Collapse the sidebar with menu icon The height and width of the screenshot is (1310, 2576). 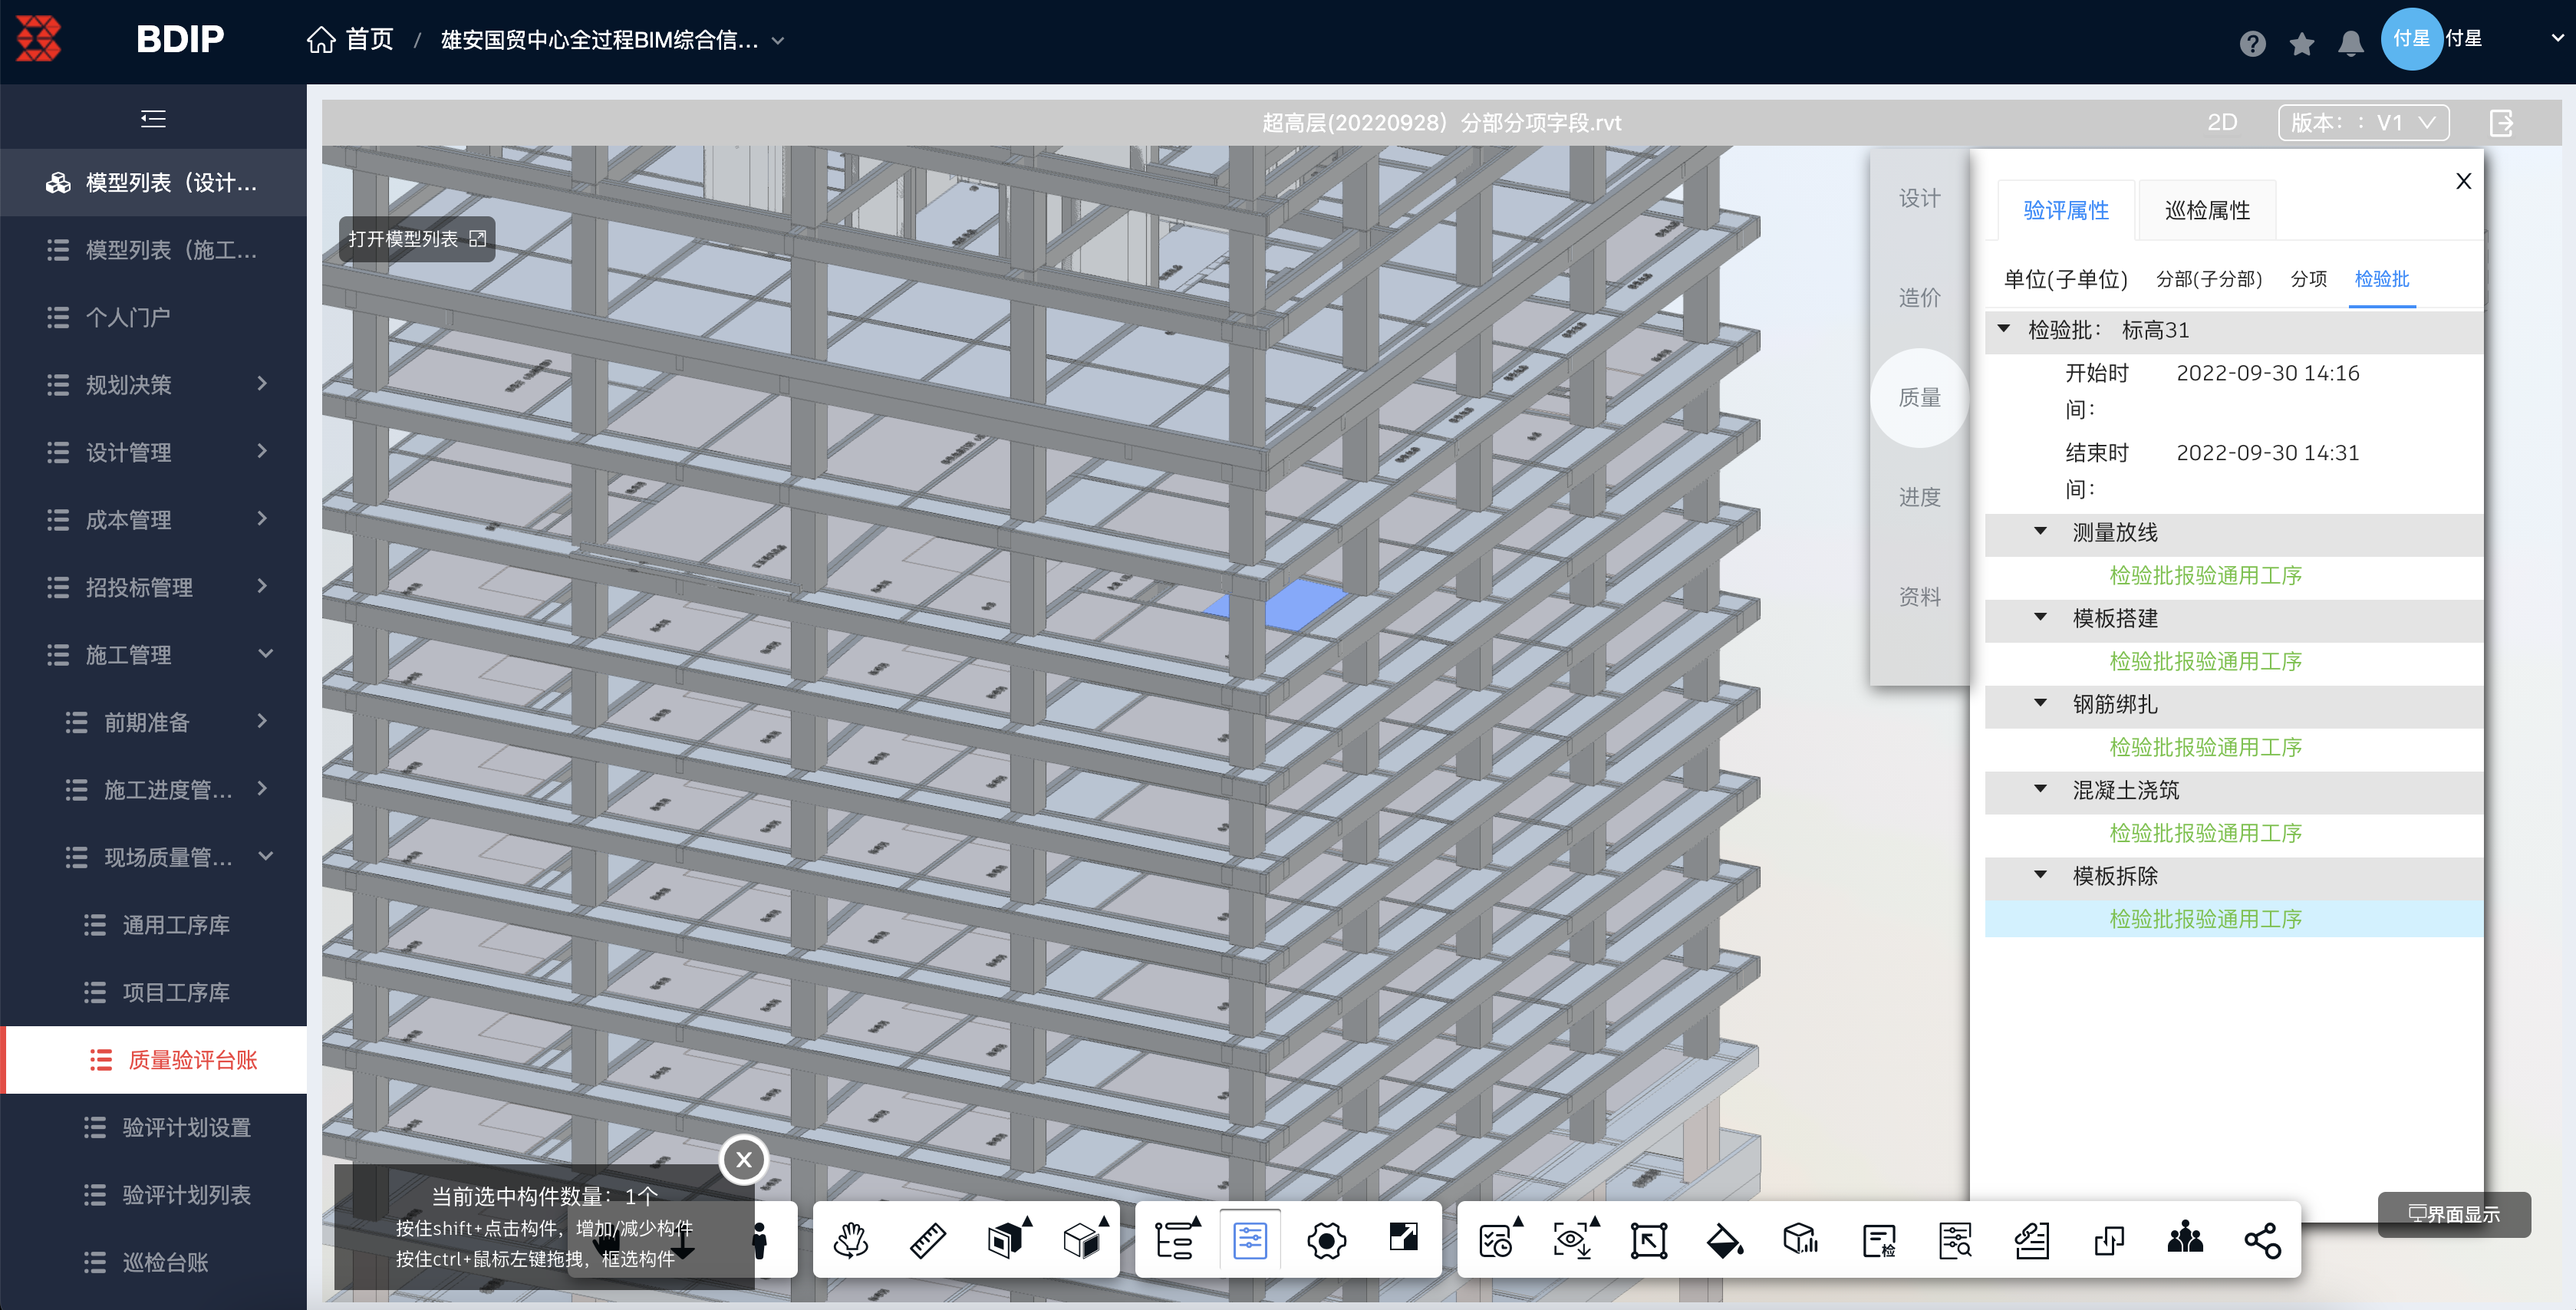(x=153, y=119)
